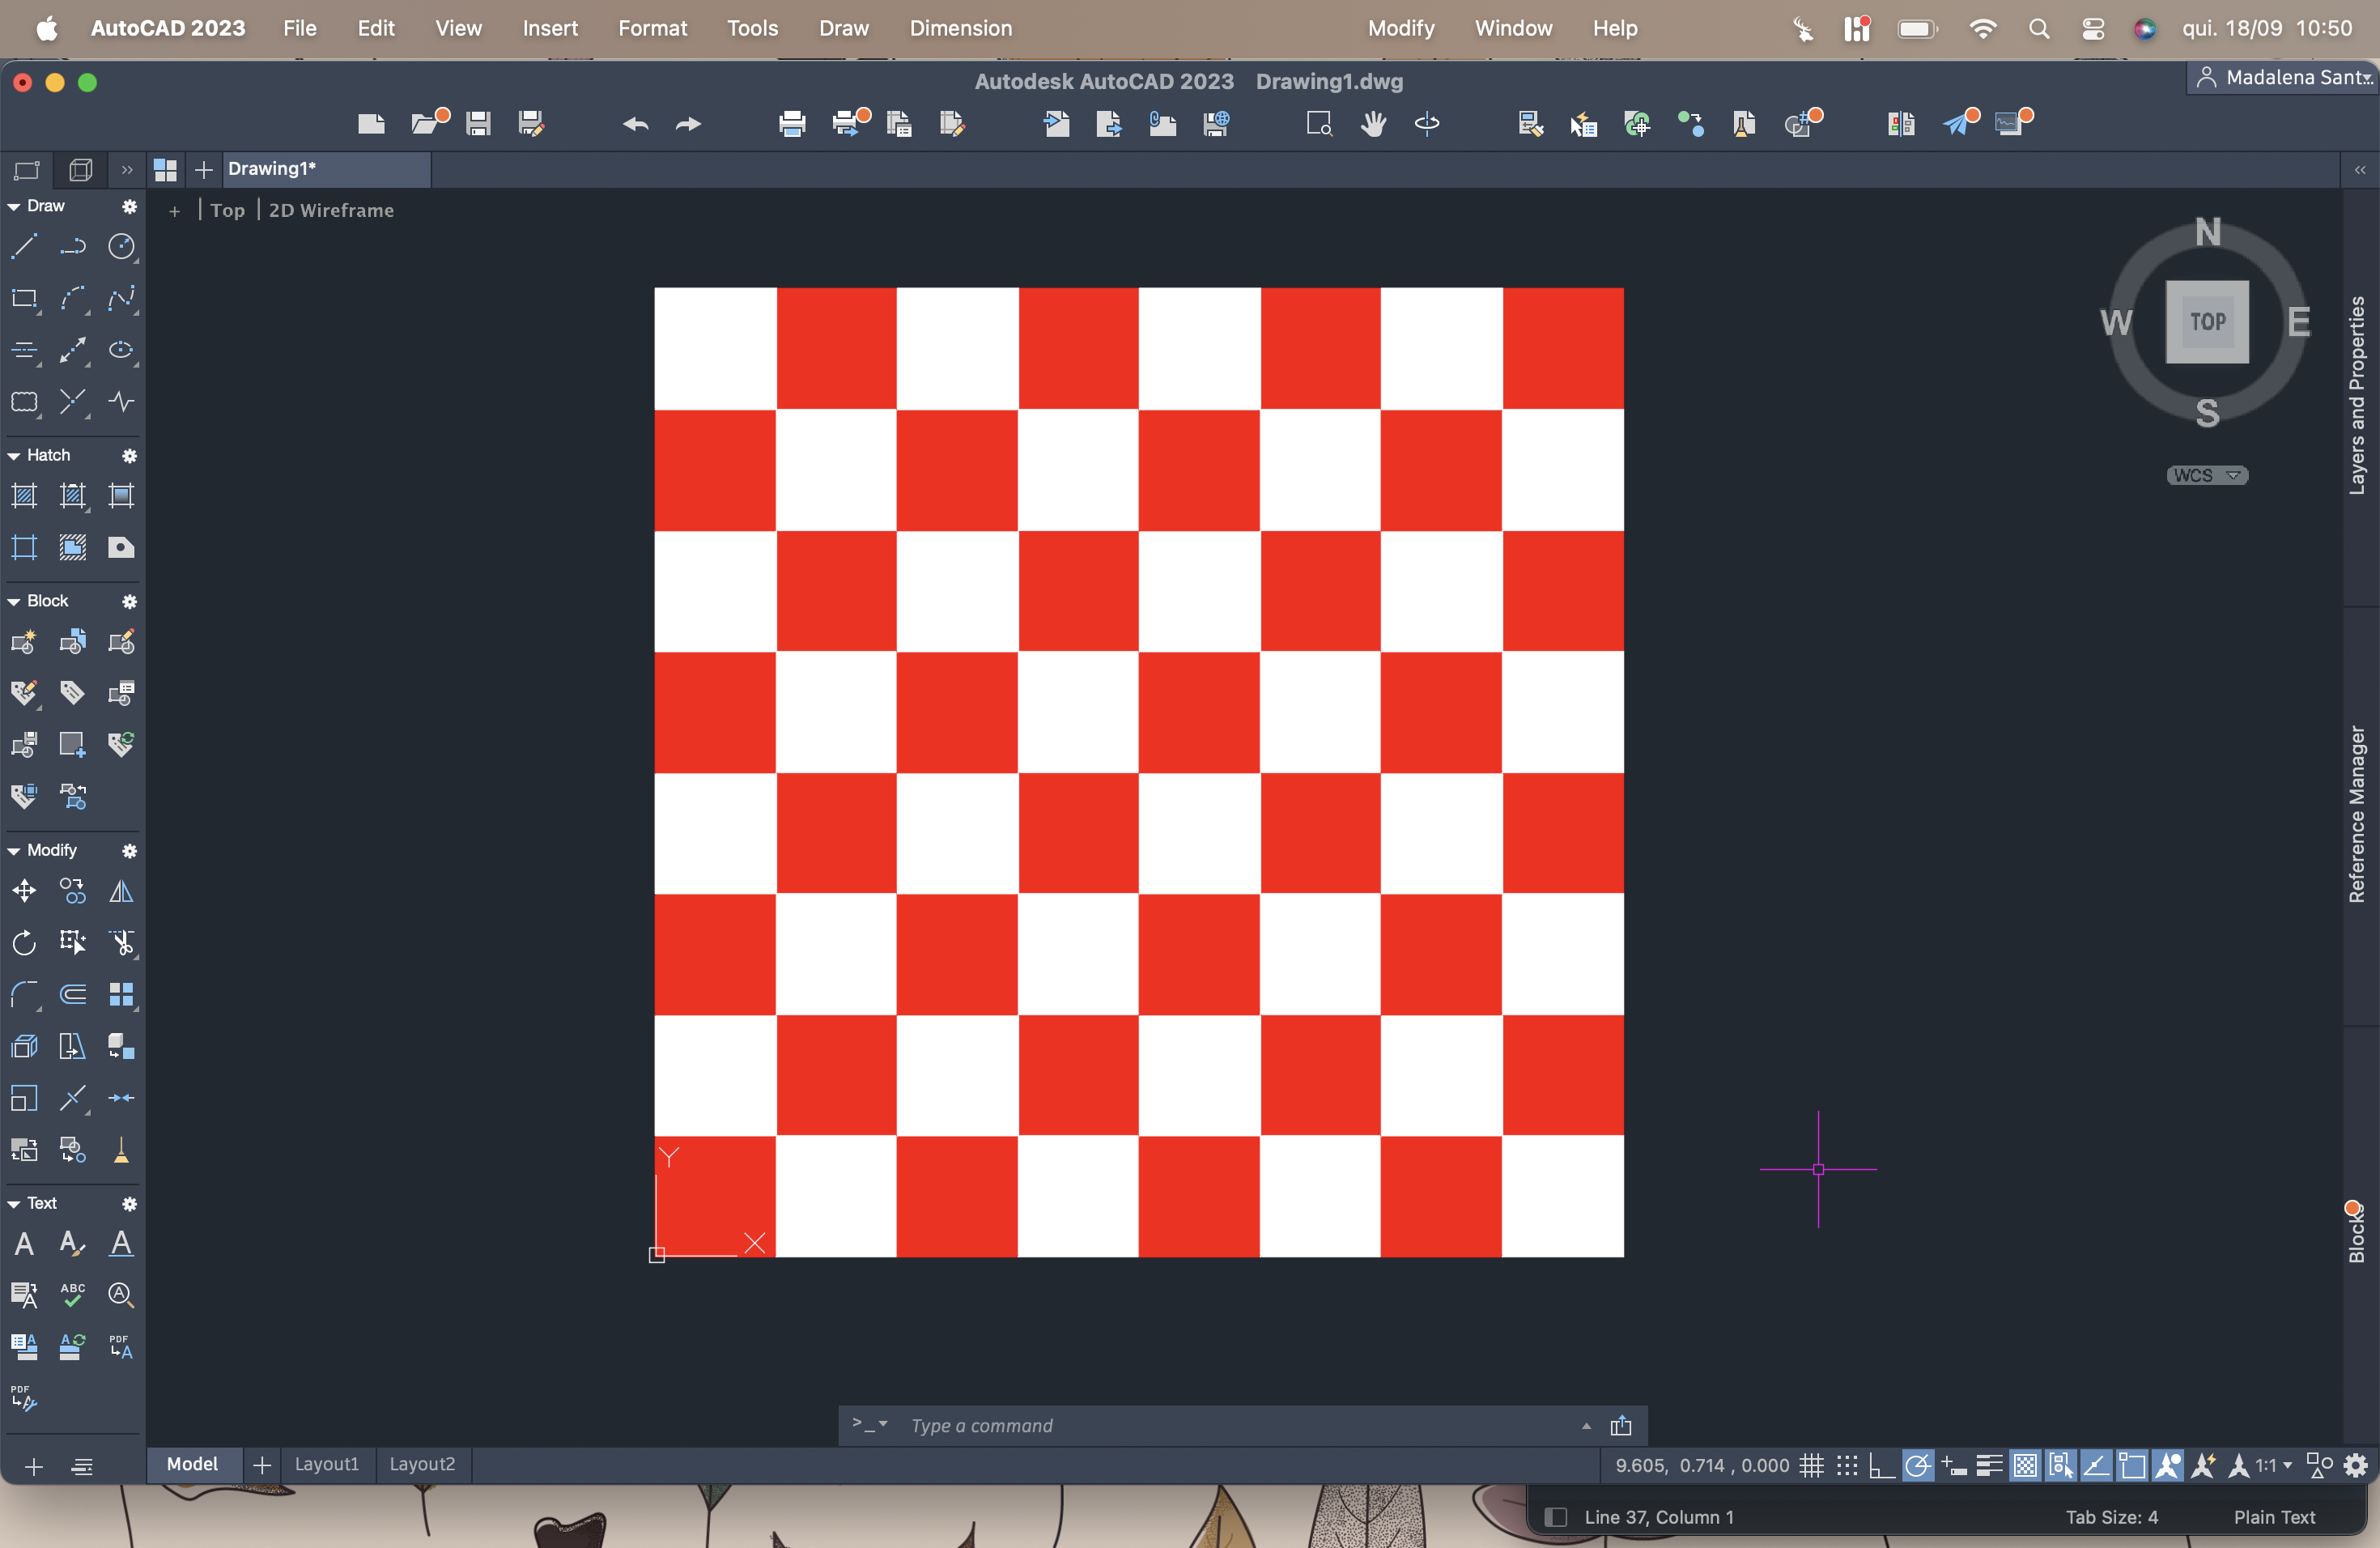
Task: Toggle snap mode in status bar
Action: [x=1847, y=1465]
